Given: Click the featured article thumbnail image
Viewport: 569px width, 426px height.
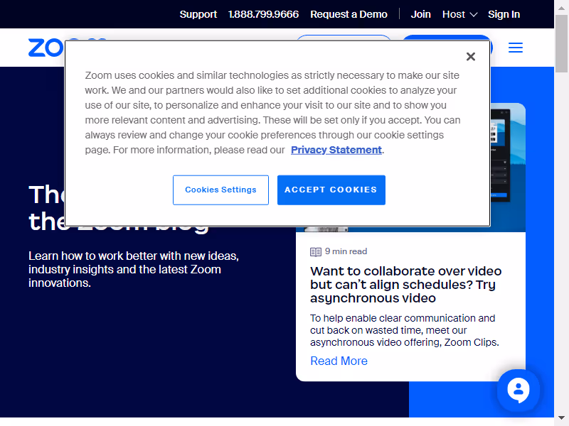Looking at the screenshot, I should pos(508,168).
